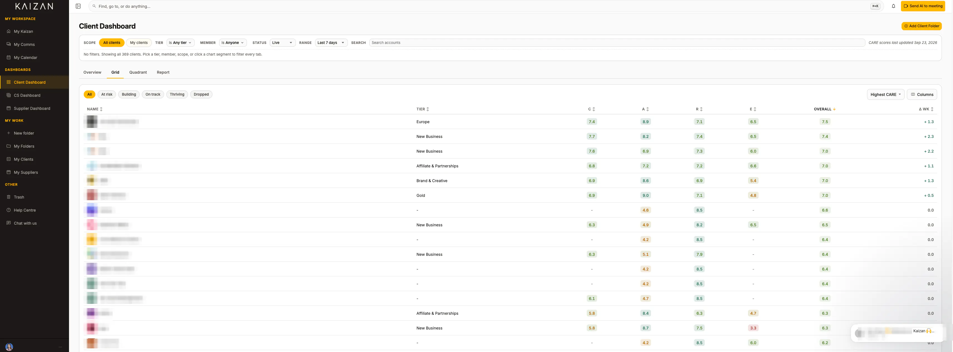This screenshot has width=953, height=352.
Task: Click the Trash bin icon
Action: [x=9, y=197]
